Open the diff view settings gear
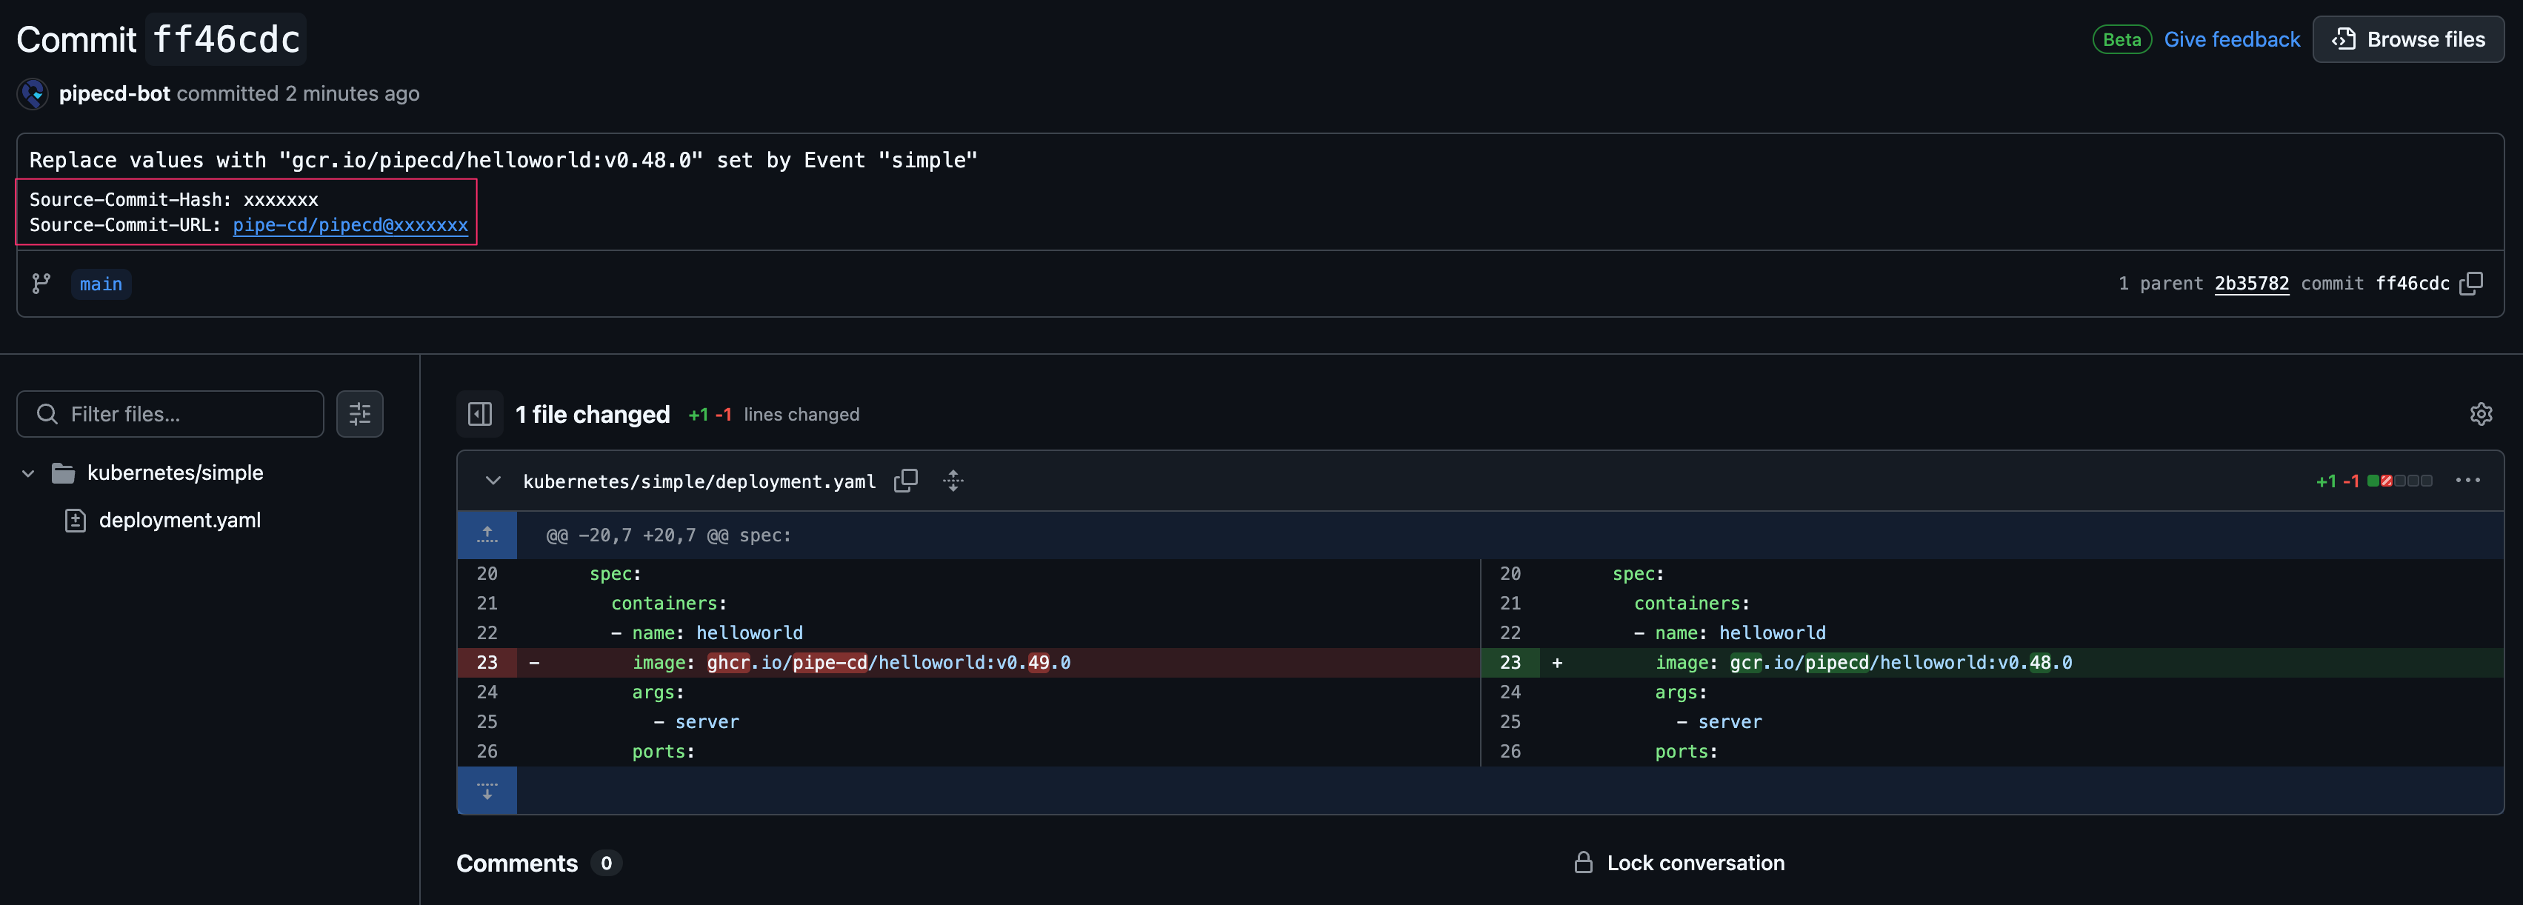Image resolution: width=2523 pixels, height=905 pixels. [2480, 414]
